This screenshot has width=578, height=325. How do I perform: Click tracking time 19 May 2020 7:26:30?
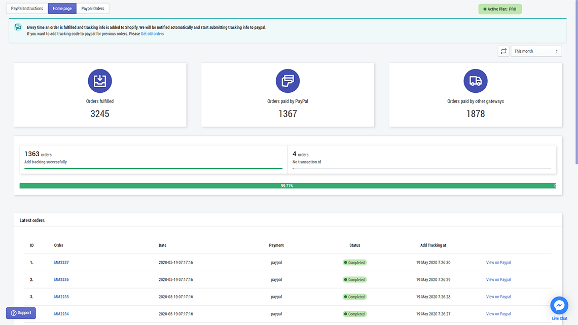(x=433, y=262)
